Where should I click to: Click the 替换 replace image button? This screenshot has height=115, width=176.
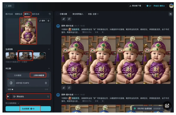[42, 21]
